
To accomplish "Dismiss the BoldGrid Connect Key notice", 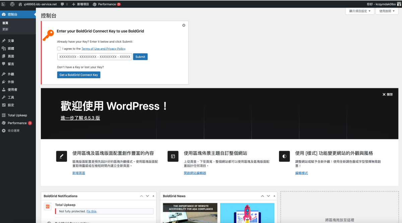I will (x=184, y=25).
